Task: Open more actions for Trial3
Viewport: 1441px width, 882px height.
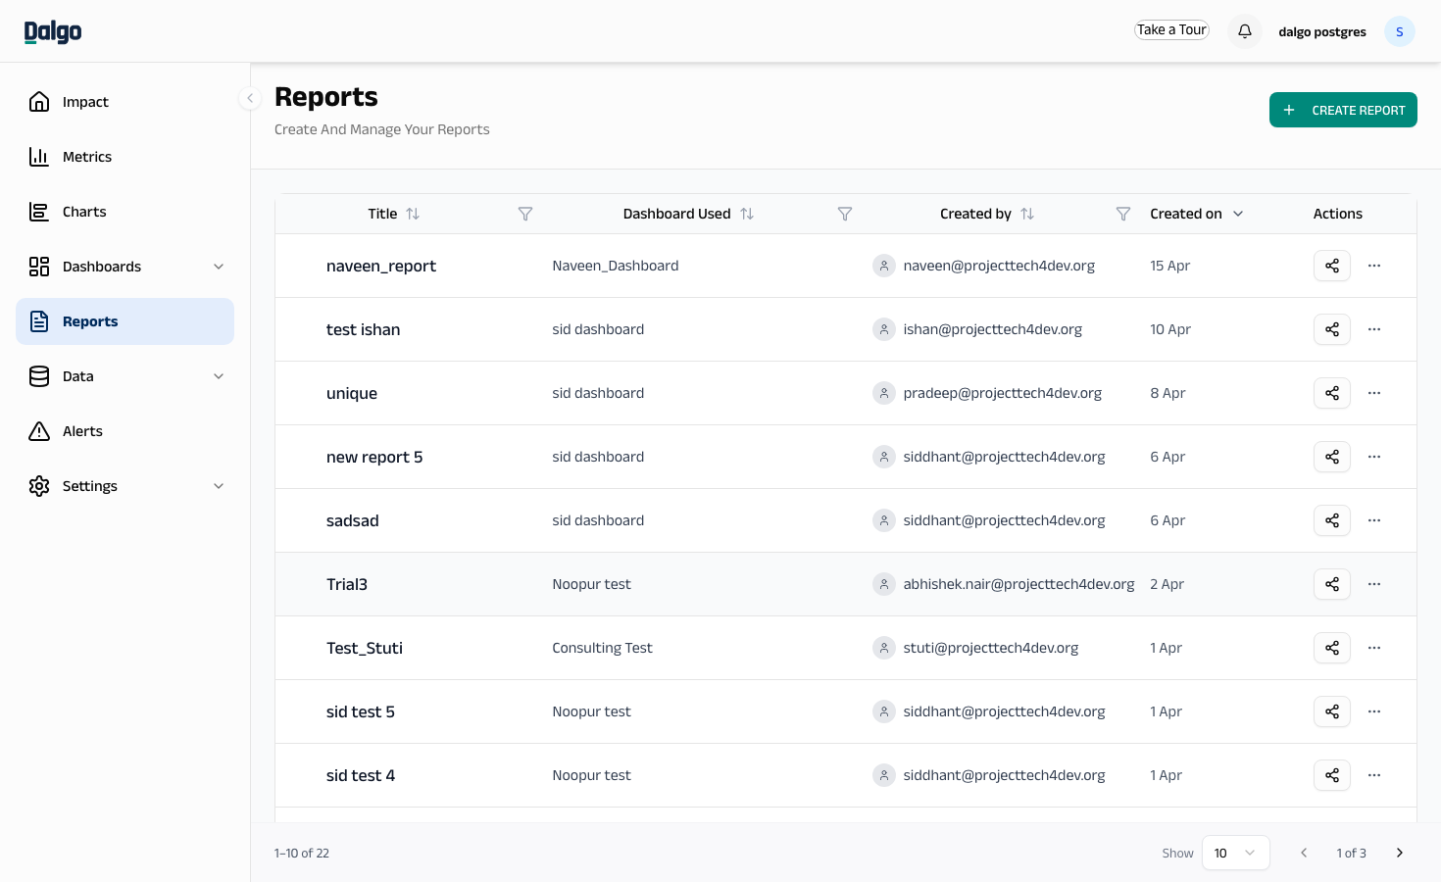Action: click(1374, 584)
